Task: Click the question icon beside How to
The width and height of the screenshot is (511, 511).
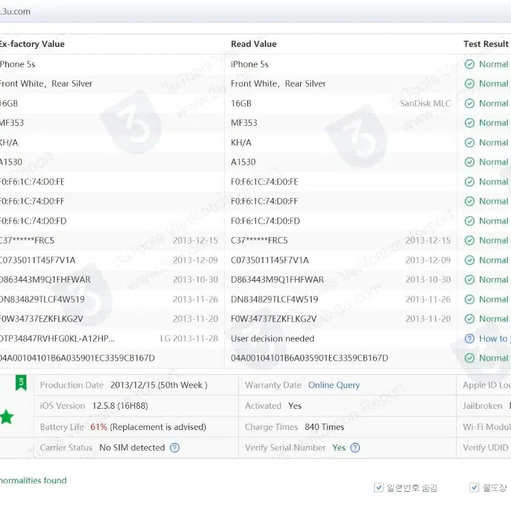Action: (469, 339)
